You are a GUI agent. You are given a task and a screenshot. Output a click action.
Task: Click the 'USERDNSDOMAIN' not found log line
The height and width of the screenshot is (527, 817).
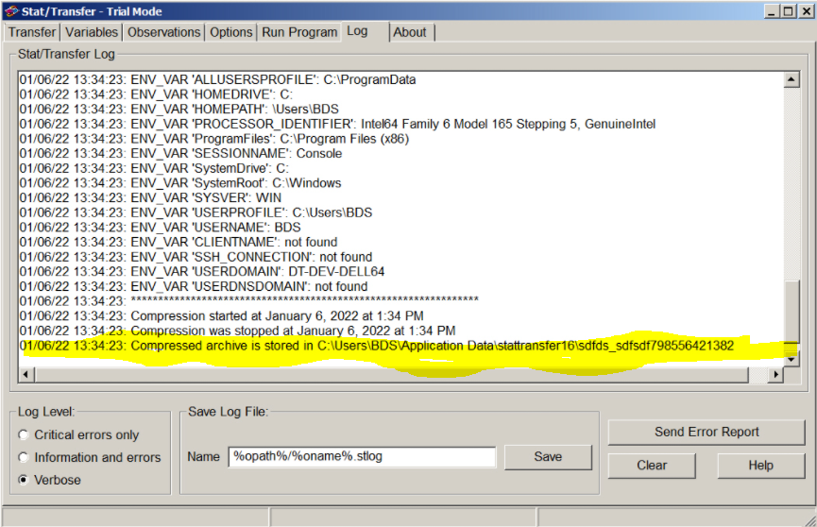tap(194, 286)
